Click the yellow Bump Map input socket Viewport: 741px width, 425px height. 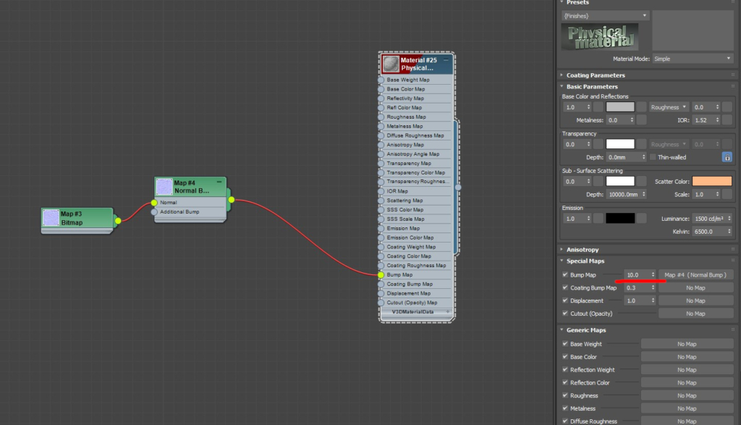381,274
